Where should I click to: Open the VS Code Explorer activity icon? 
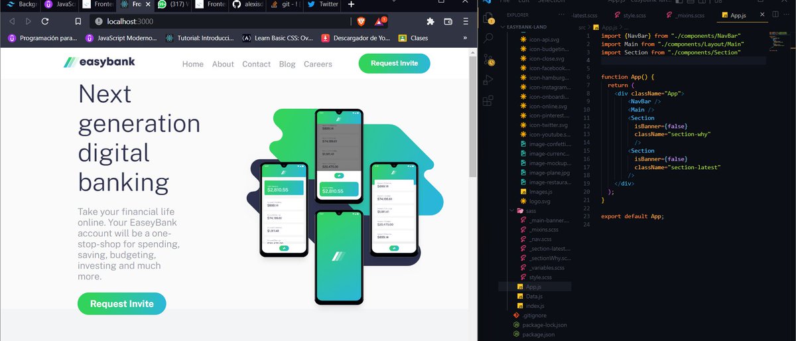489,17
